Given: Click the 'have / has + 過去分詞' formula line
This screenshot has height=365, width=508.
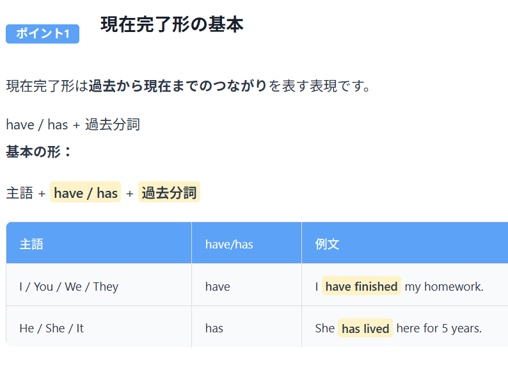Looking at the screenshot, I should tap(73, 124).
